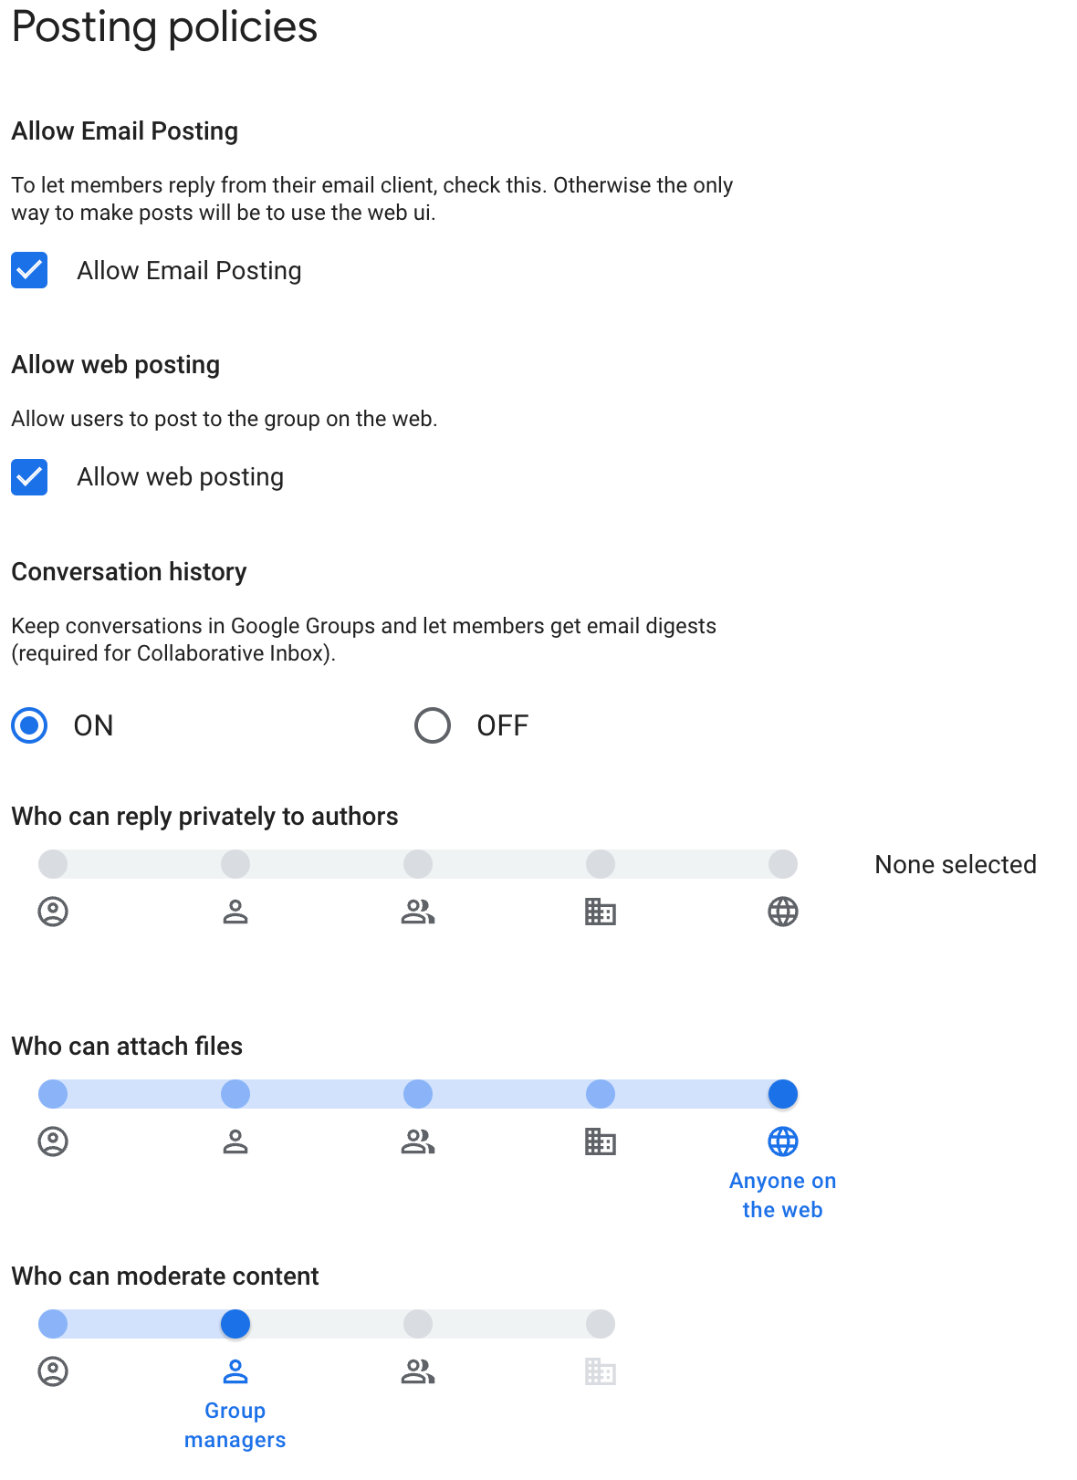Click the Group managers label
This screenshot has width=1077, height=1480.
pyautogui.click(x=235, y=1425)
